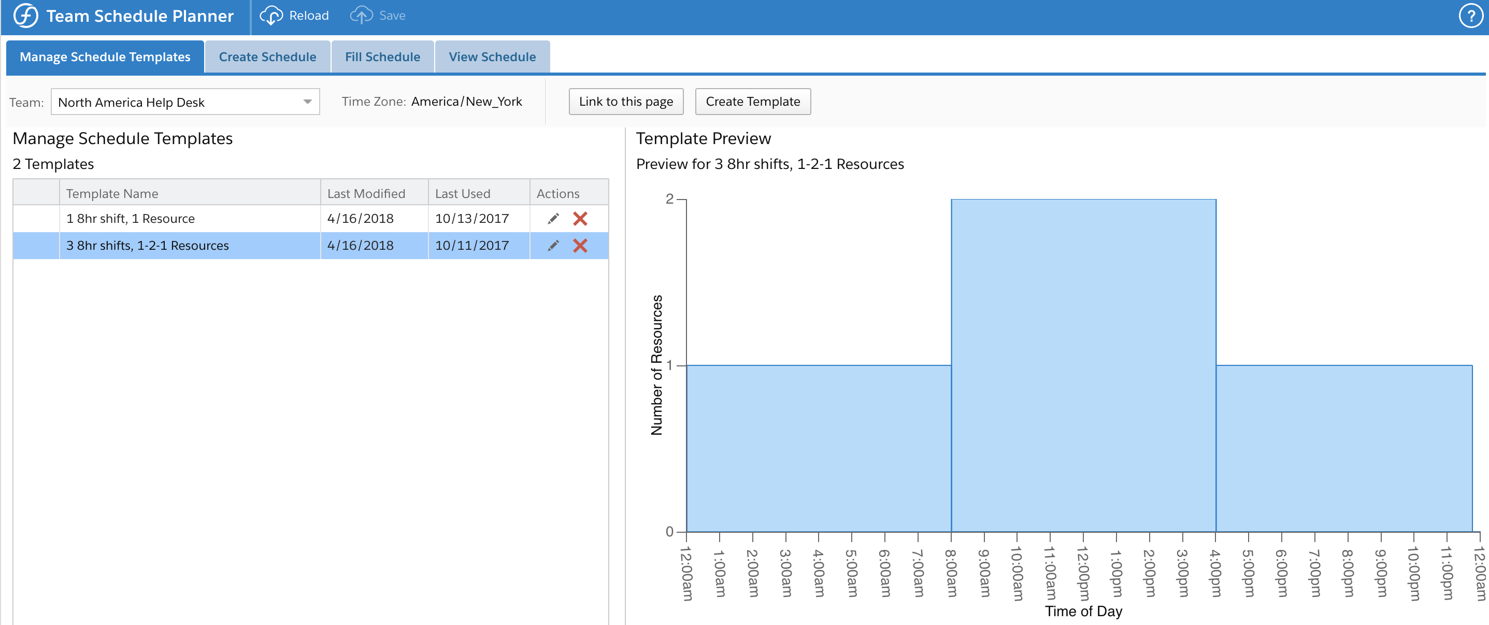Open the Team dropdown arrow

308,102
